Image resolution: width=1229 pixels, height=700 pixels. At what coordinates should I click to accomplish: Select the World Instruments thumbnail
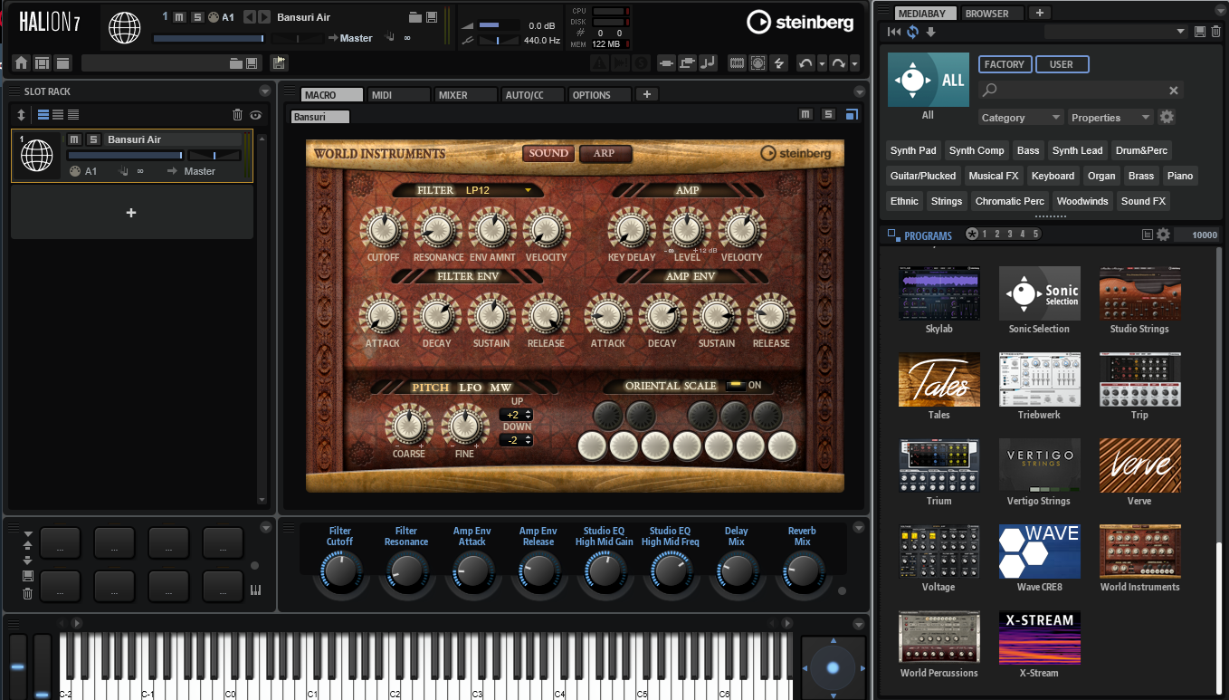click(x=1139, y=551)
